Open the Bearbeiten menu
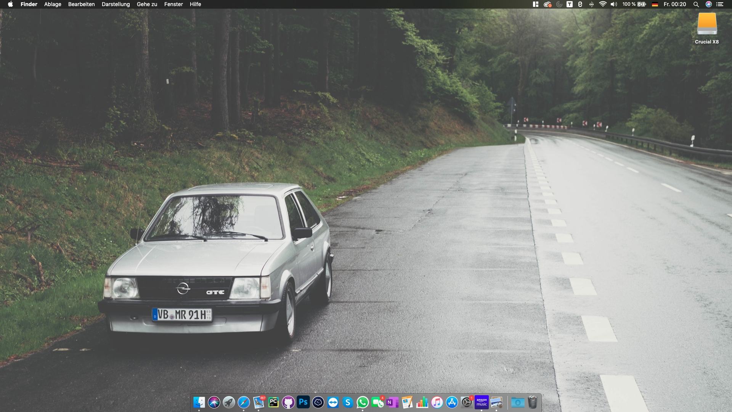 (81, 4)
